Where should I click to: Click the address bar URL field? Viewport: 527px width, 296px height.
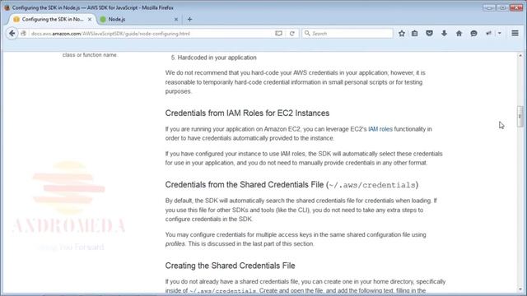(x=152, y=34)
